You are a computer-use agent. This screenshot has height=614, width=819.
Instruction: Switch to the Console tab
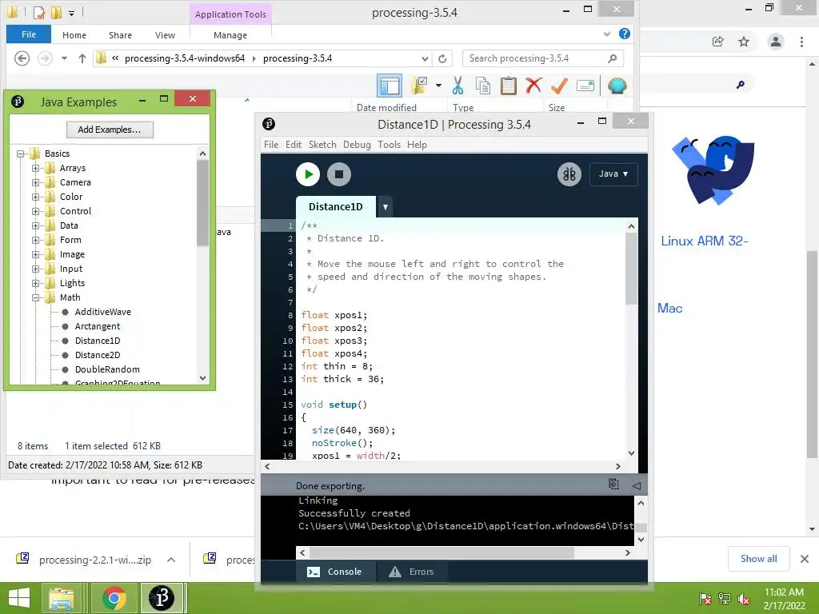[335, 572]
